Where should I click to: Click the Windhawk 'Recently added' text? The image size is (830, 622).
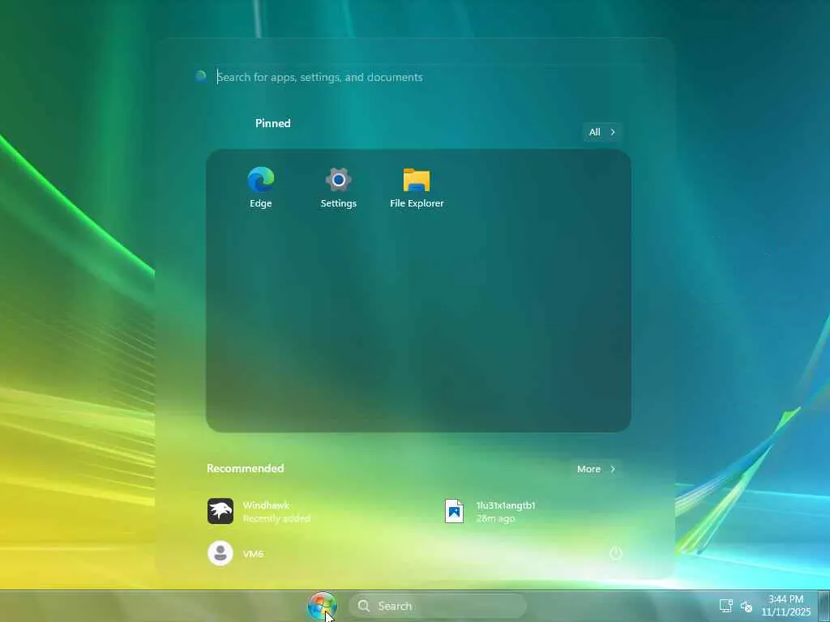(276, 519)
